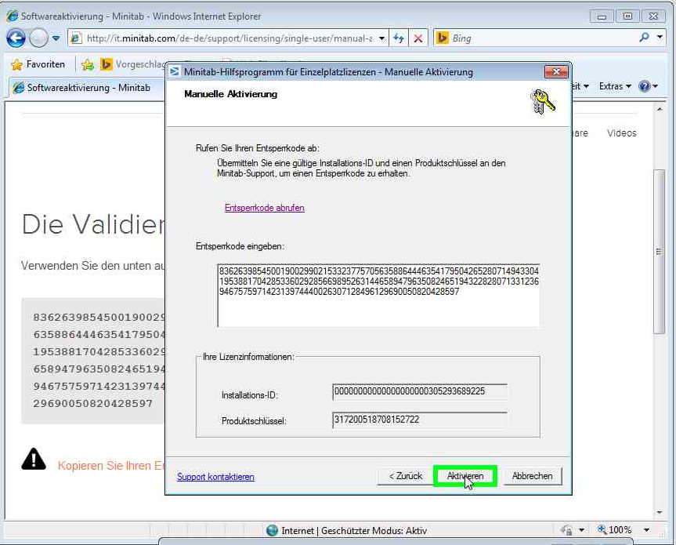Click the vertical scrollbar thumb
Viewport: 676px width, 545px height.
660,251
